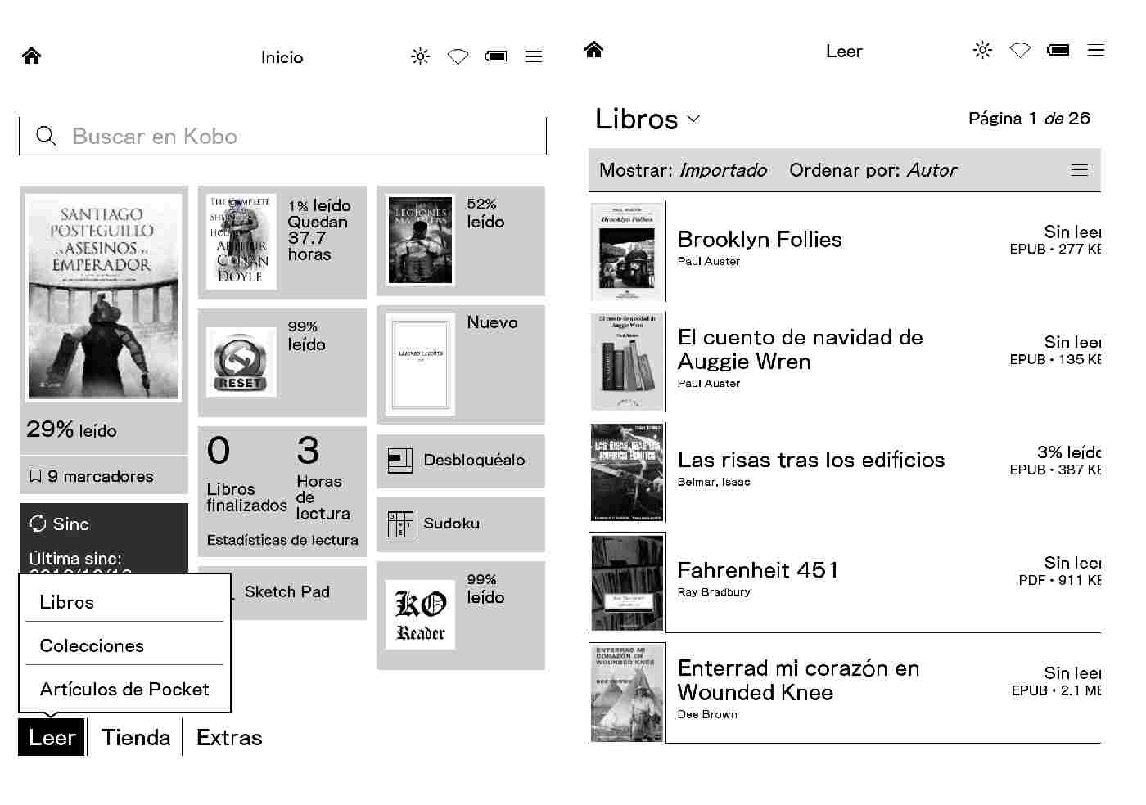Viewport: 1146px width, 805px height.
Task: Switch to the Tienda tab
Action: coord(136,737)
